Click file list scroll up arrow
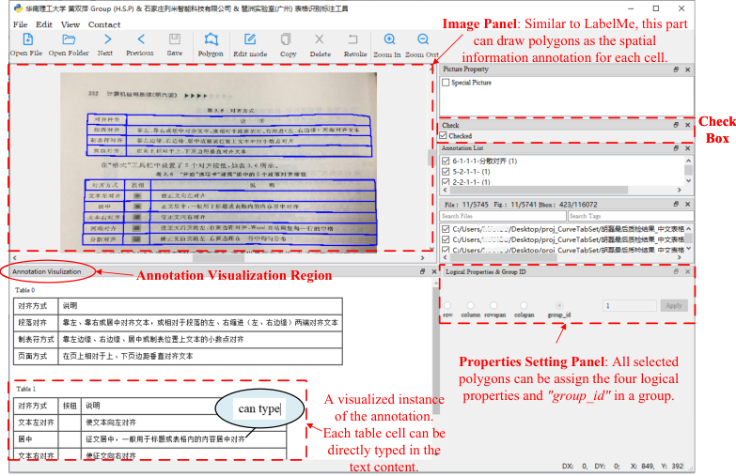 689,228
